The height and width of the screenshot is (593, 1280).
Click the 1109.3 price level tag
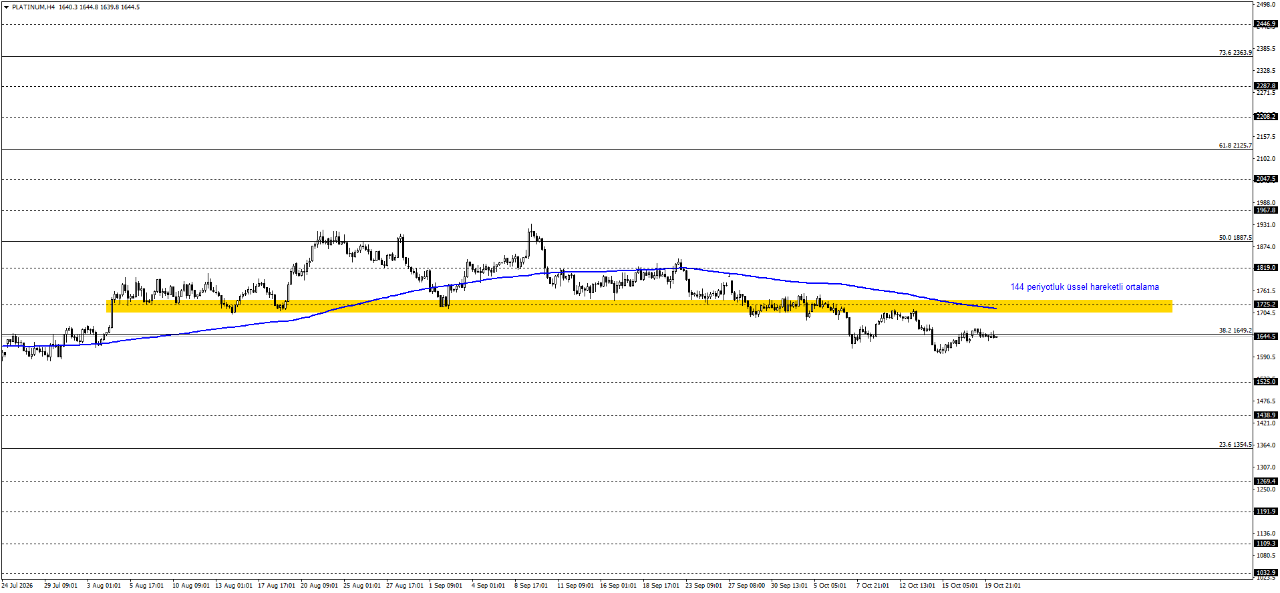(x=1266, y=544)
